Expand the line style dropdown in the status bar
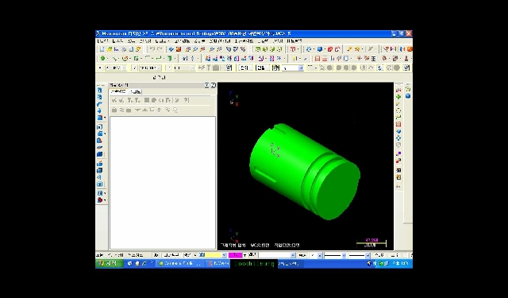The width and height of the screenshot is (508, 298). click(344, 256)
